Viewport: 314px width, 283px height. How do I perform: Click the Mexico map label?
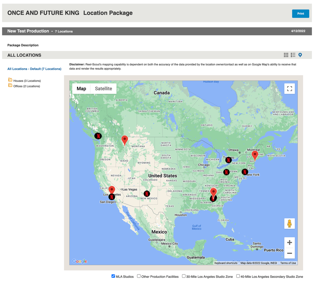[x=159, y=232]
